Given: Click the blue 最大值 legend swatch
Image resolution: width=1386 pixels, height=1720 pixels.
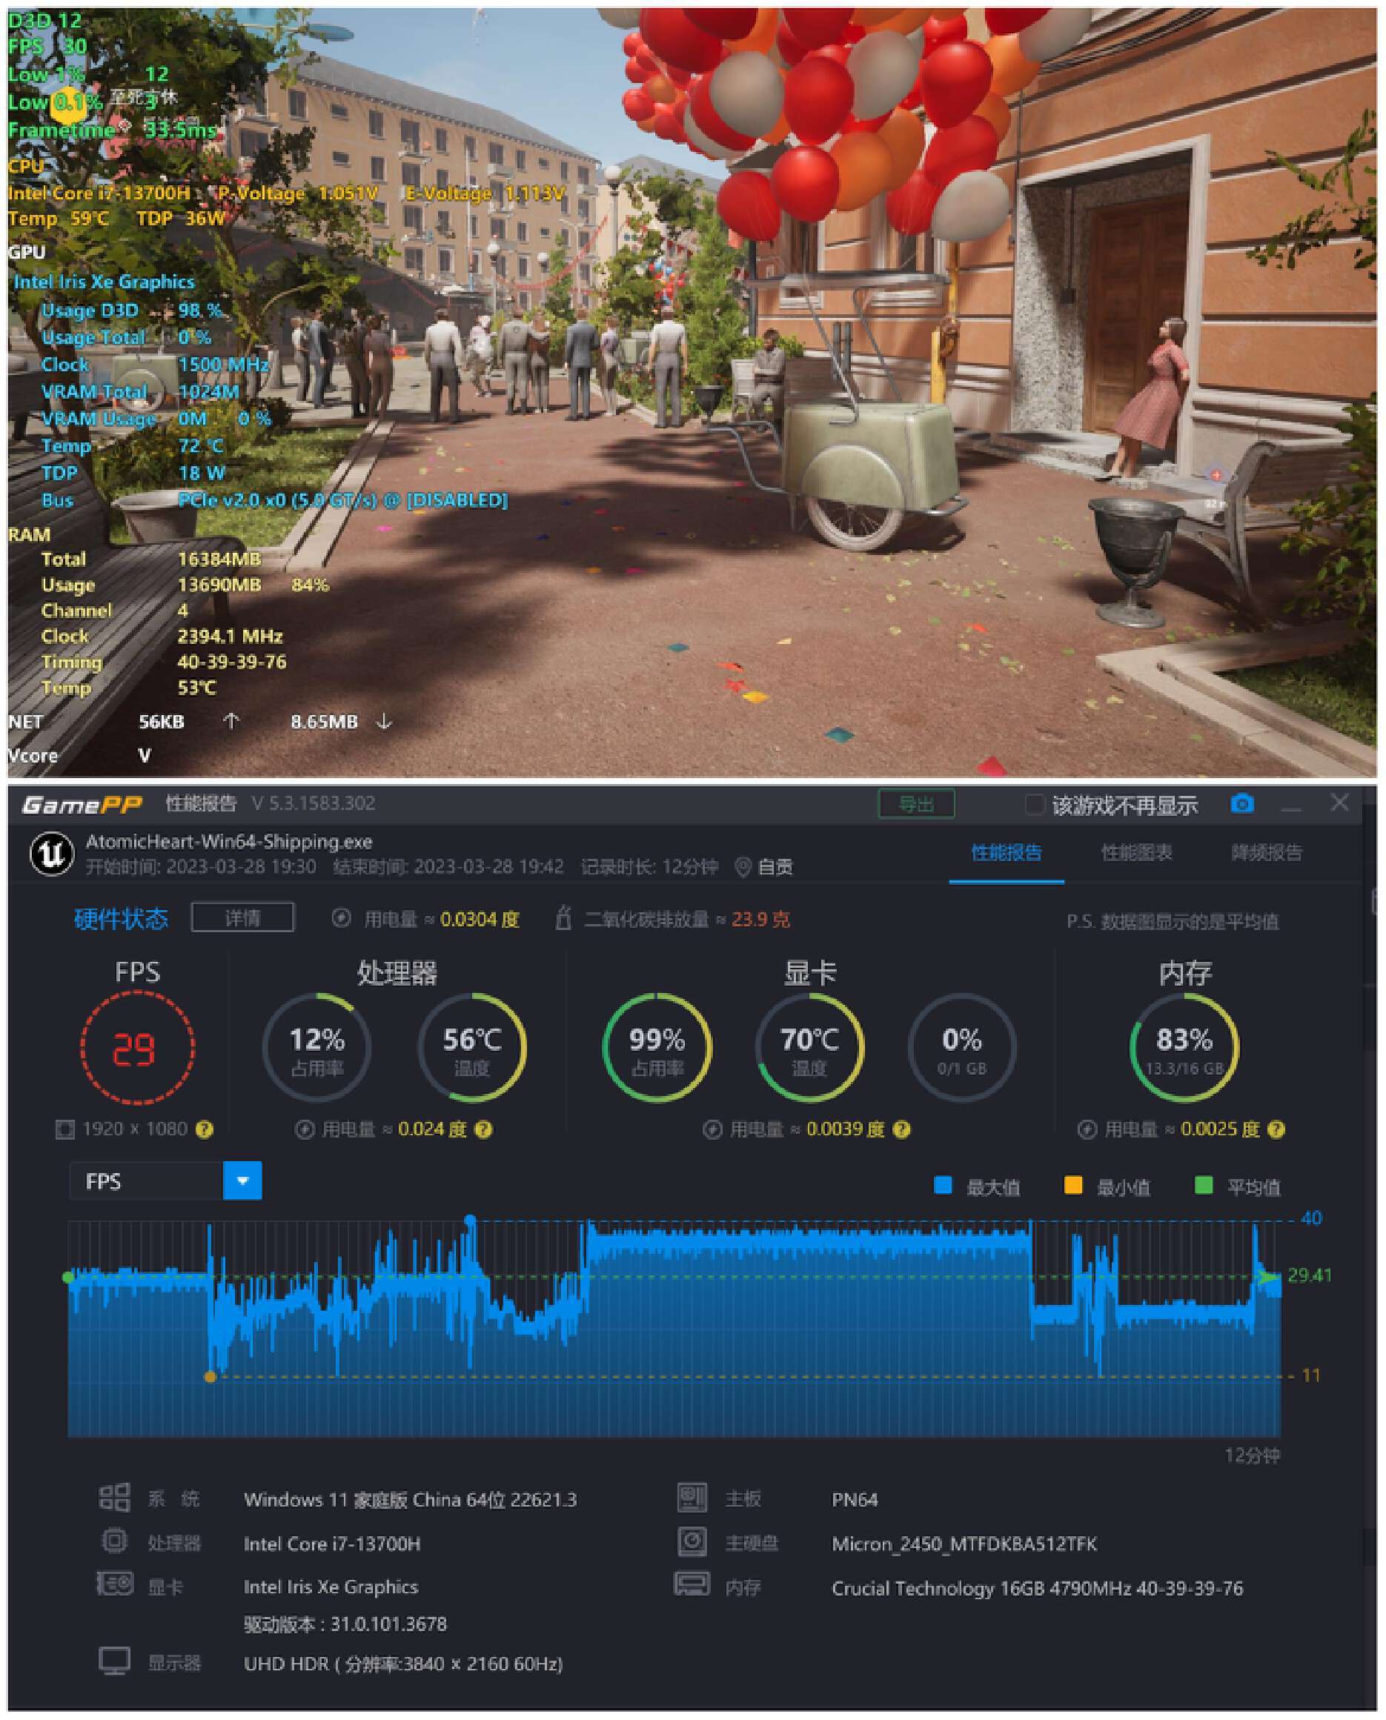Looking at the screenshot, I should (943, 1185).
